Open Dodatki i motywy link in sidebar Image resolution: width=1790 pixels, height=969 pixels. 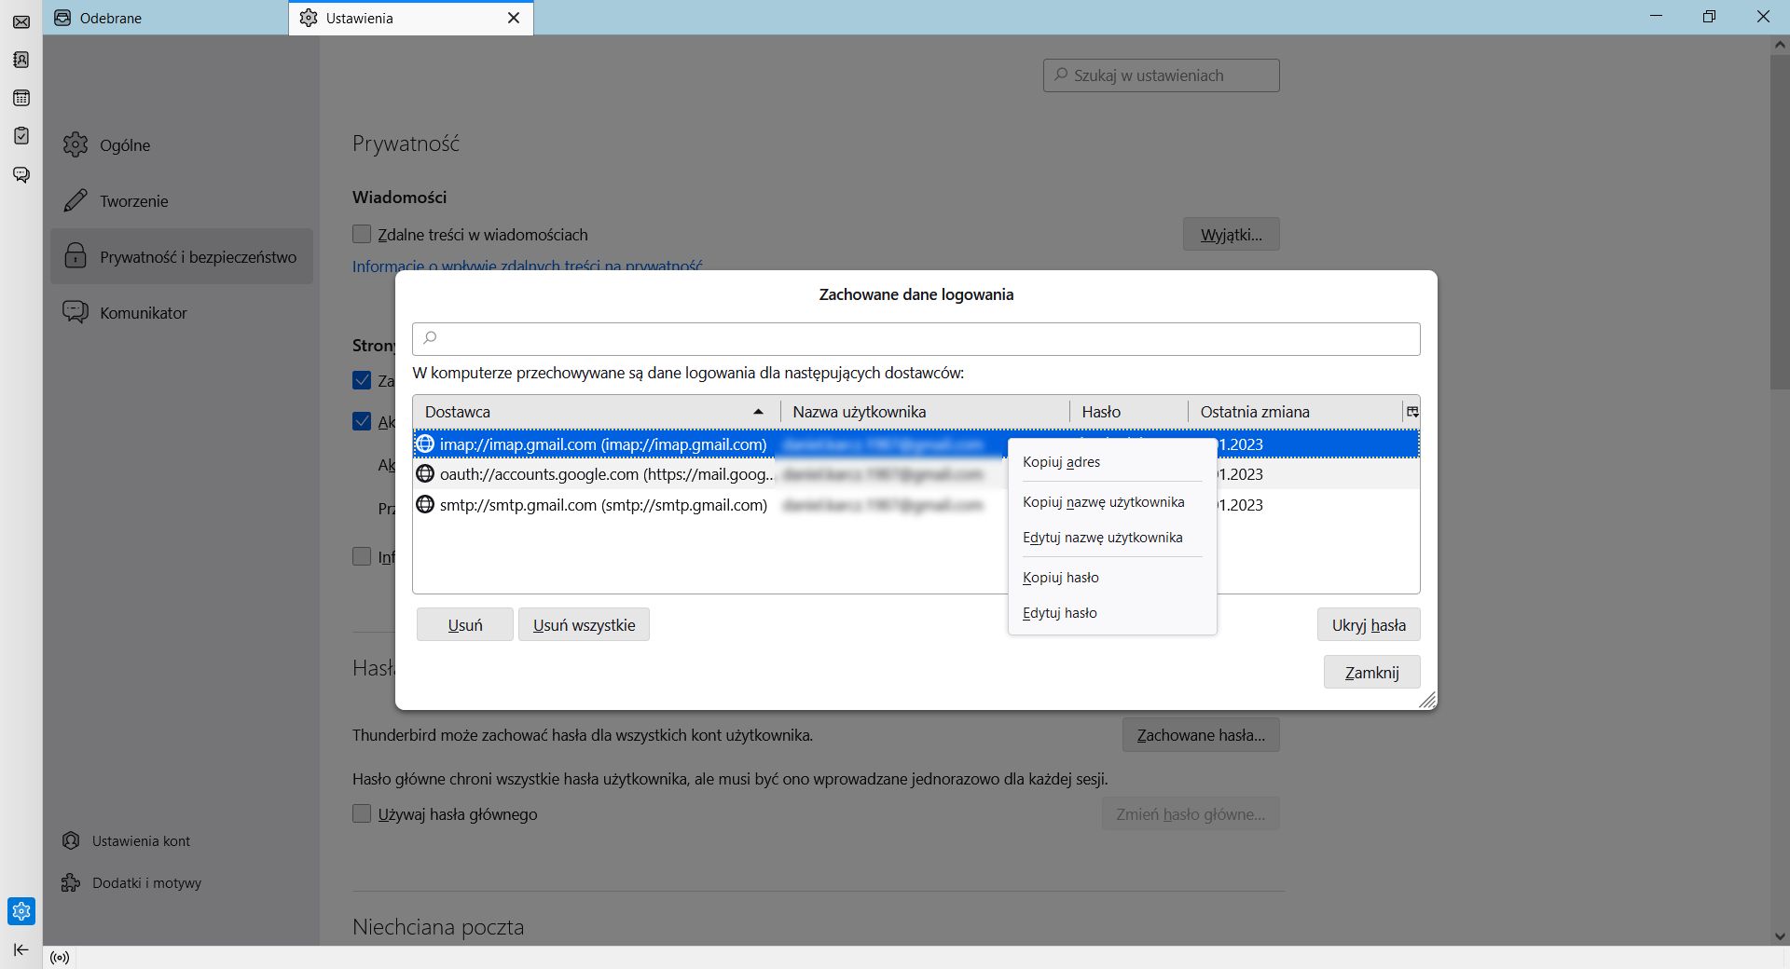[146, 883]
